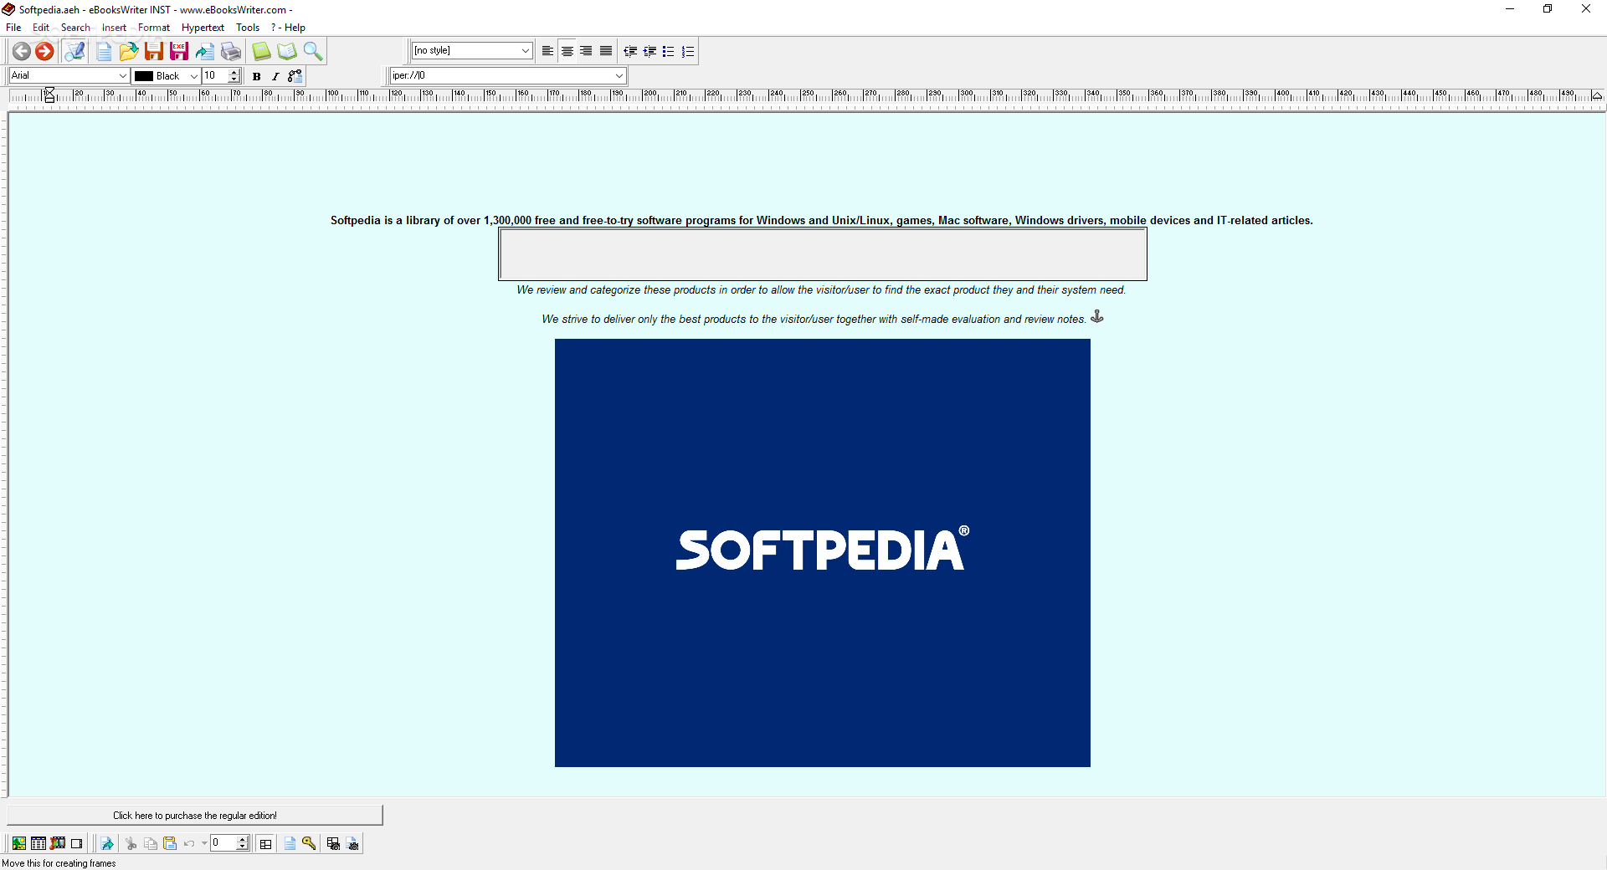Click the right margin marker on the ruler
1607x870 pixels.
(1597, 95)
